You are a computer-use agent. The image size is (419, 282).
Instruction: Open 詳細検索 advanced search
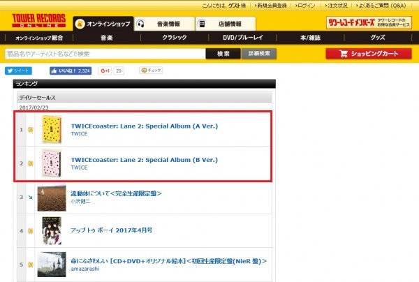259,54
